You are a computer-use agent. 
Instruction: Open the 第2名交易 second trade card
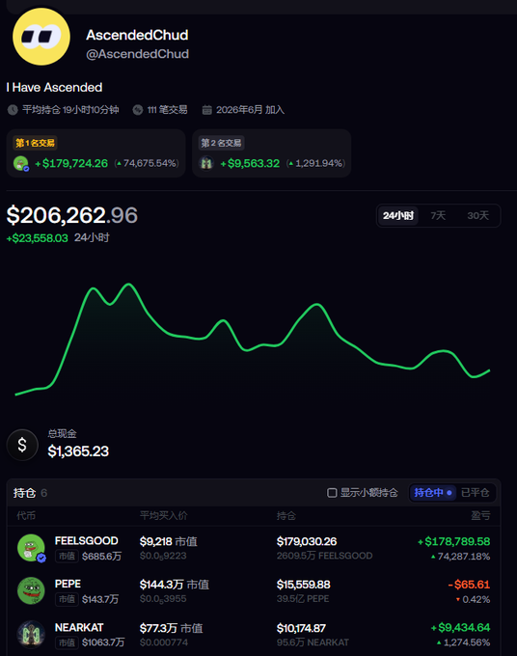click(x=271, y=153)
